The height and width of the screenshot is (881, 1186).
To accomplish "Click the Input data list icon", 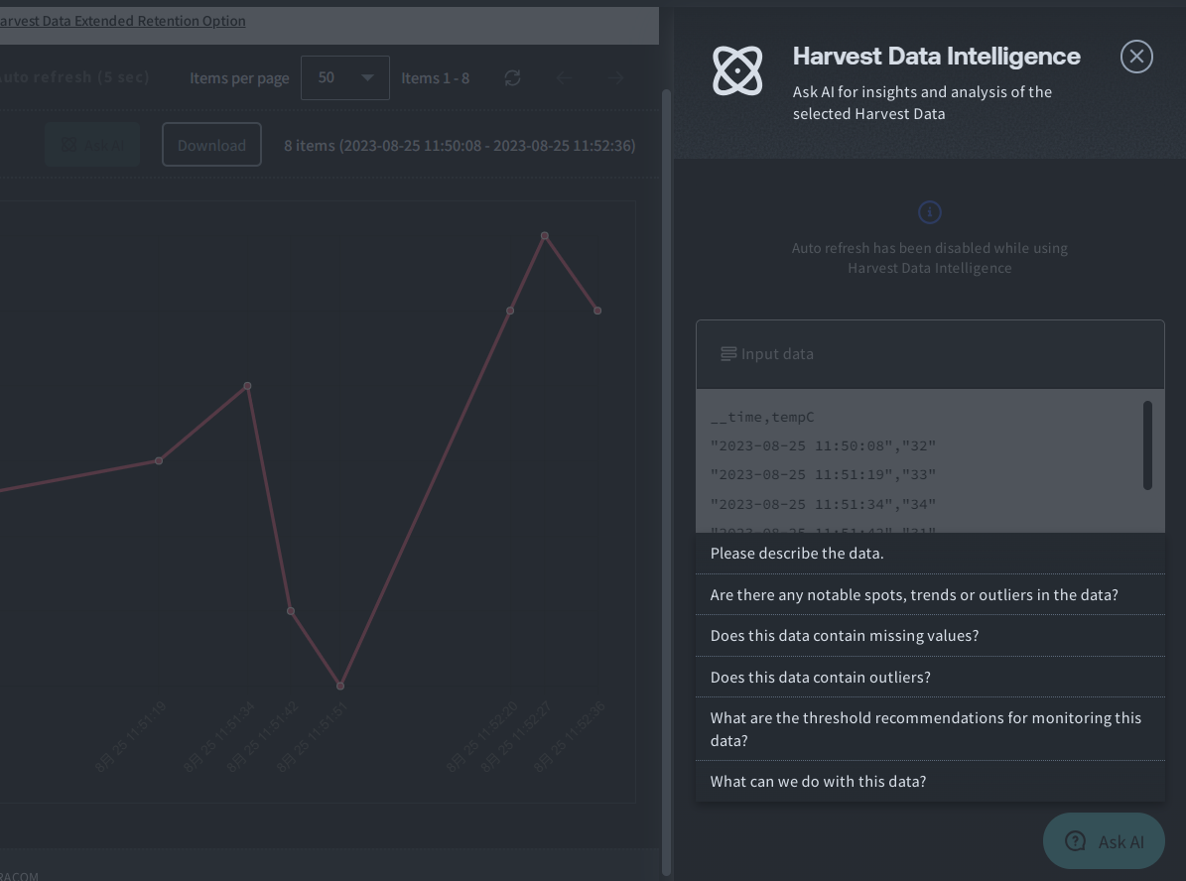I will point(728,354).
